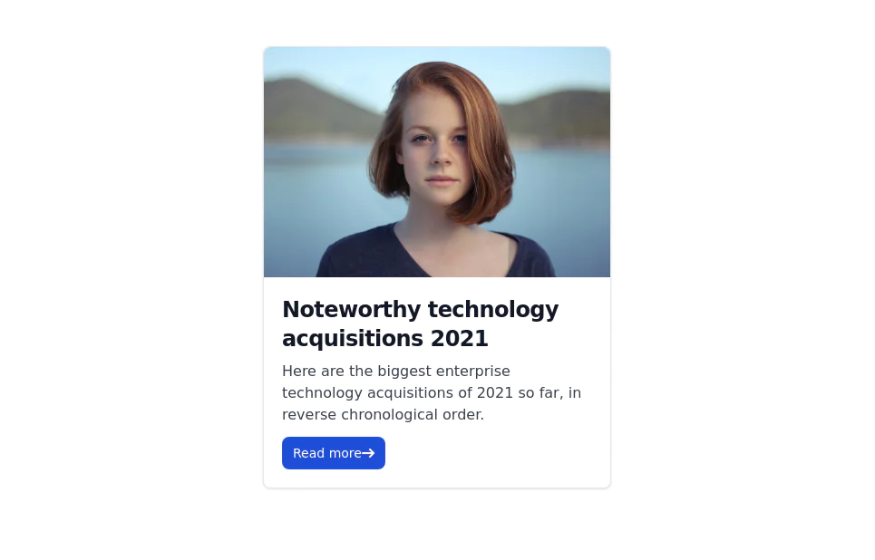Click the blurred hill on photo's left side

point(315,110)
